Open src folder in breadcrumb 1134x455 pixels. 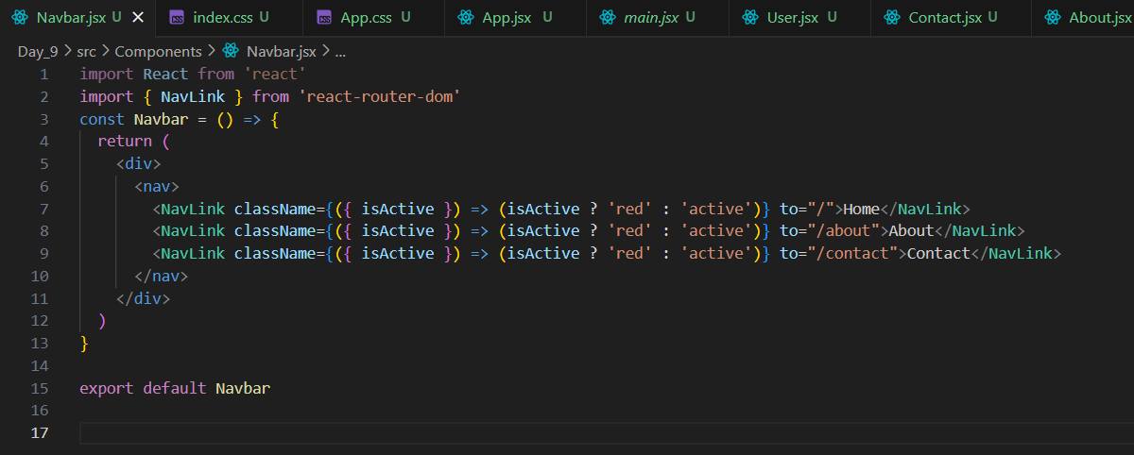point(88,51)
